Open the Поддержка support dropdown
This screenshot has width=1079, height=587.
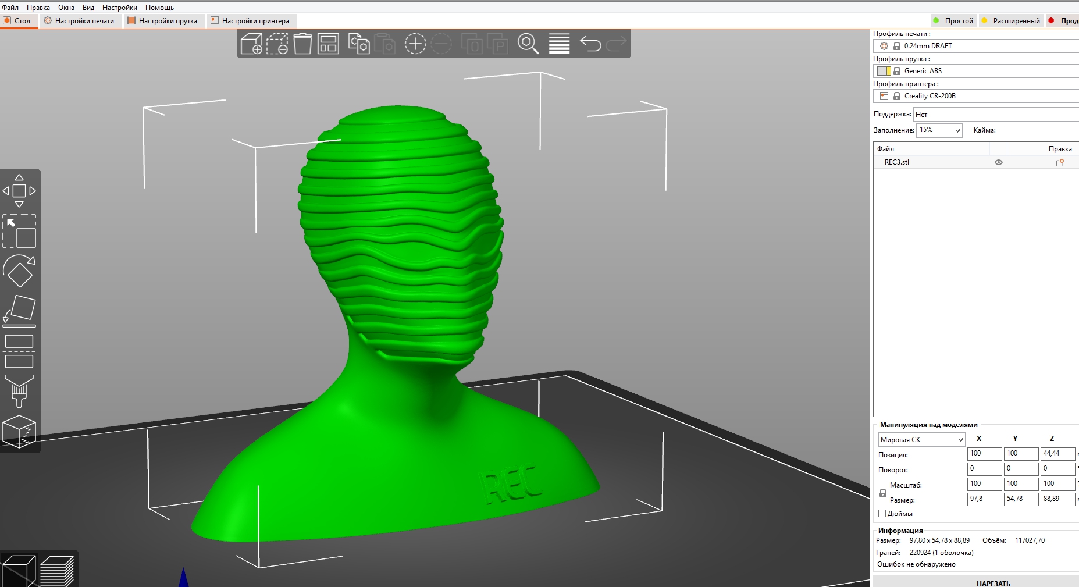coord(996,114)
